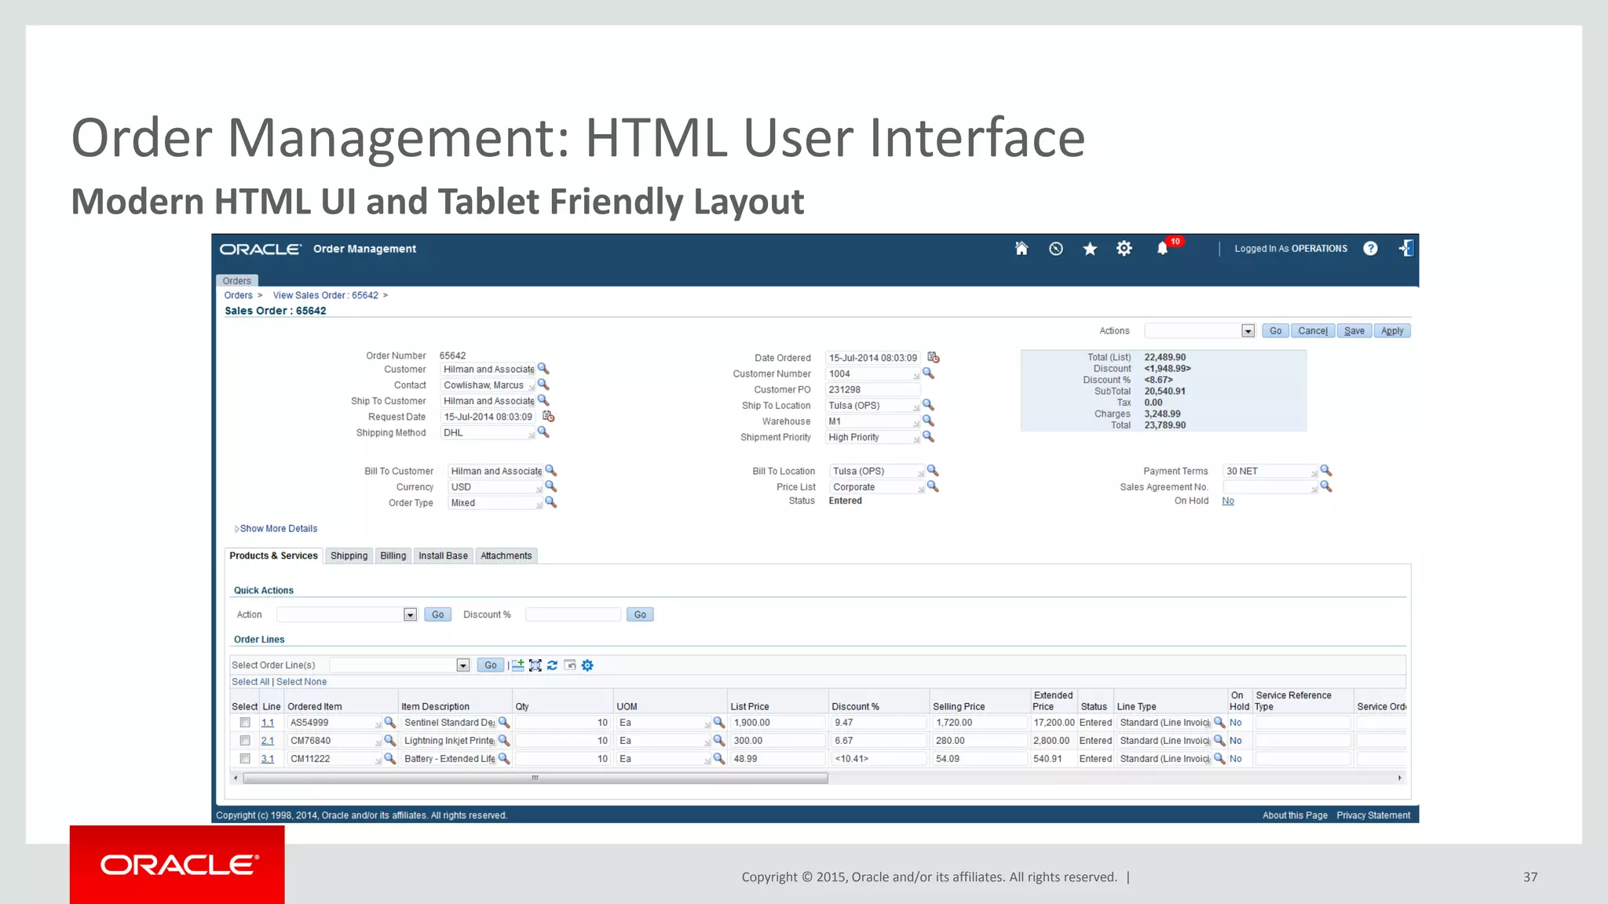Check the box for line 2.1

pos(245,741)
